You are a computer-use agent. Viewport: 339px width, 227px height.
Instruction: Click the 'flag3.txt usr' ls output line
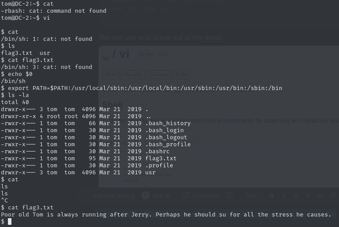(x=26, y=53)
